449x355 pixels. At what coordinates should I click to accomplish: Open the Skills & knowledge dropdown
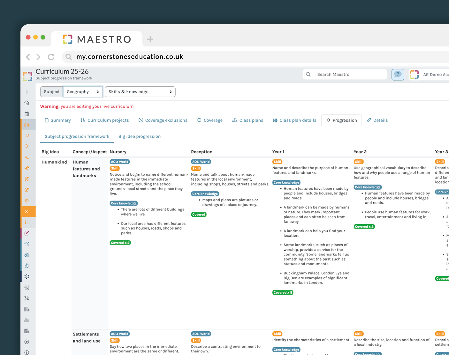(x=140, y=92)
